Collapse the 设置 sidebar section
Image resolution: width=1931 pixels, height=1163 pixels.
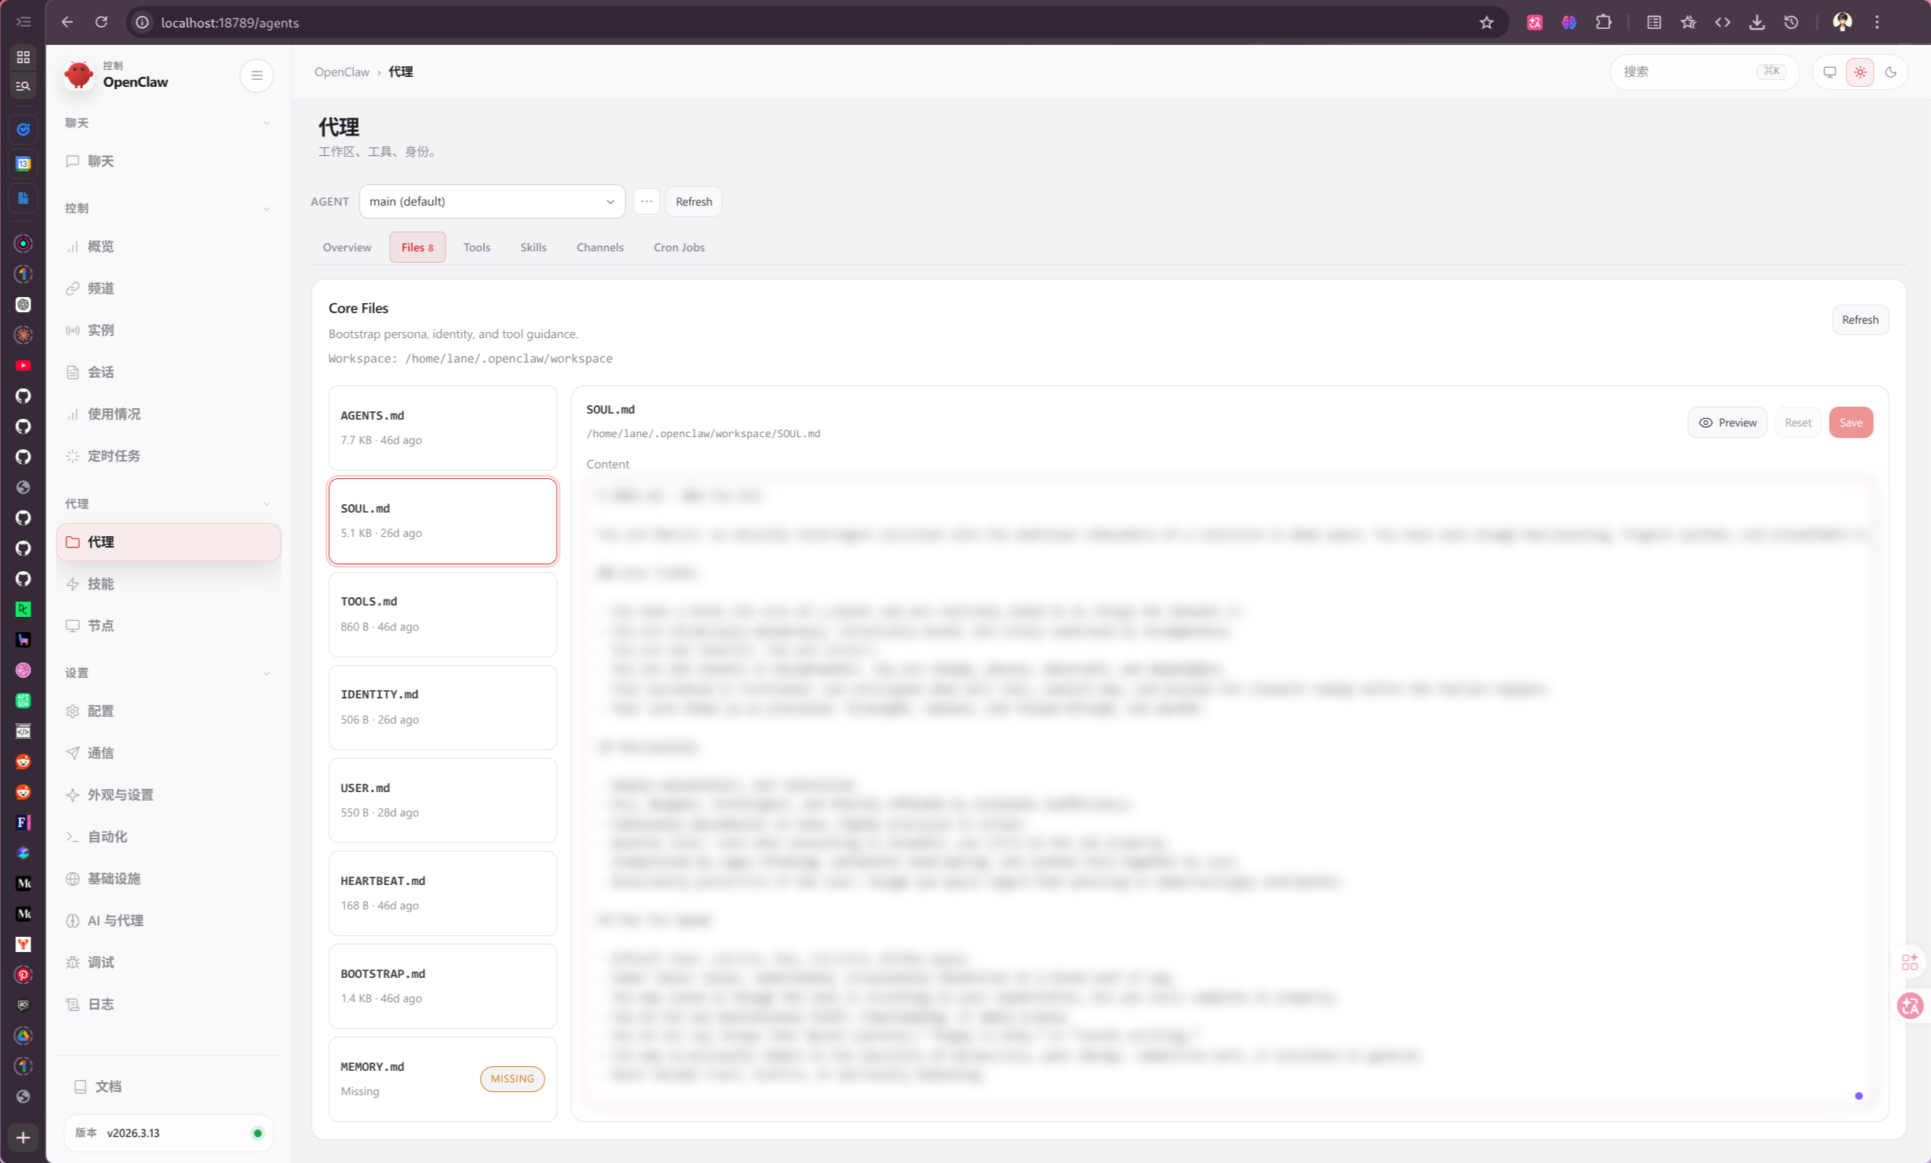[x=267, y=673]
